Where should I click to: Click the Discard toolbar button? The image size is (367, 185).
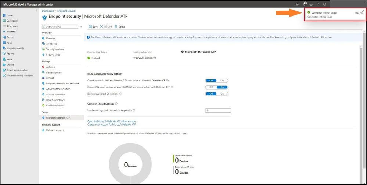(106, 27)
